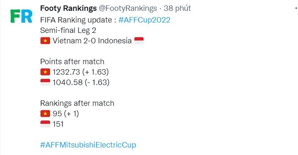Select Indonesia flag next to 1040.58
298x155 pixels.
pyautogui.click(x=45, y=82)
